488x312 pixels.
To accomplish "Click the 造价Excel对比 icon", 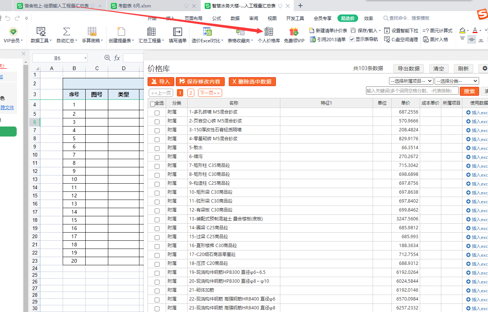I will coord(207,32).
